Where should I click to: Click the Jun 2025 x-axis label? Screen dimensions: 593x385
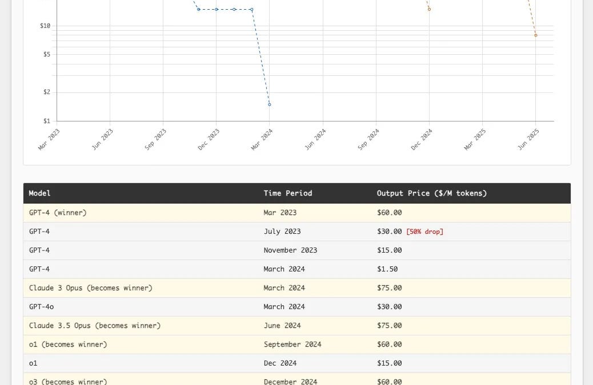point(528,139)
